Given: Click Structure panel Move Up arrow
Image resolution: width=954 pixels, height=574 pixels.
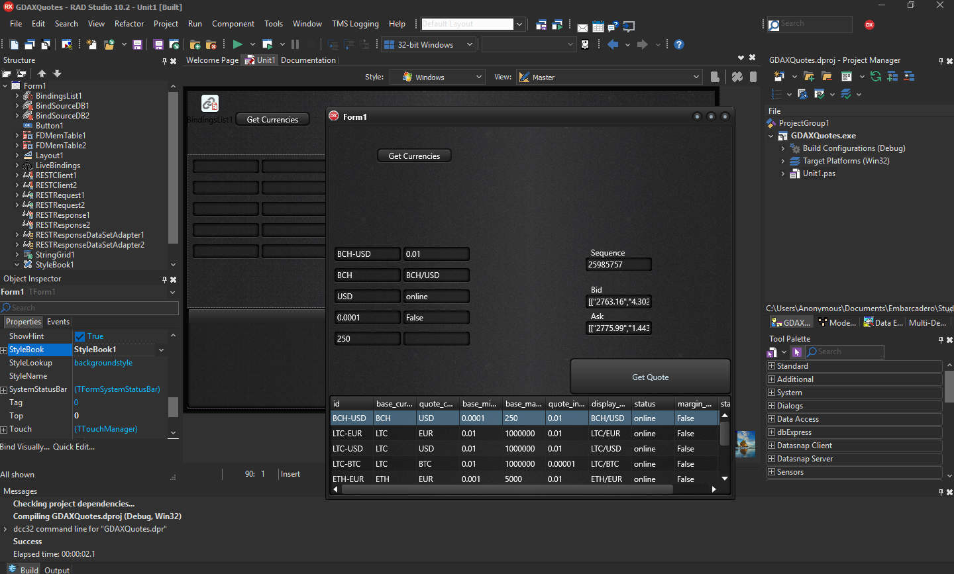Looking at the screenshot, I should point(42,73).
